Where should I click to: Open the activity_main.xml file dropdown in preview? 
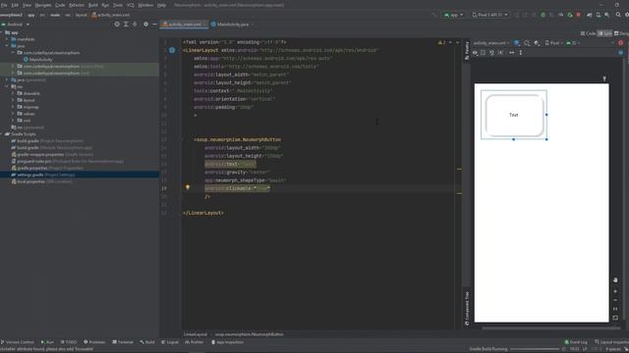coord(491,43)
